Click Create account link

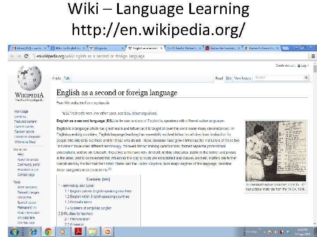[x=285, y=65]
